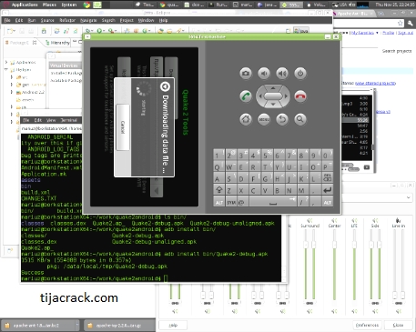Tap the red end-call button on emulator
Viewport: 416px width, 332px height.
click(300, 96)
